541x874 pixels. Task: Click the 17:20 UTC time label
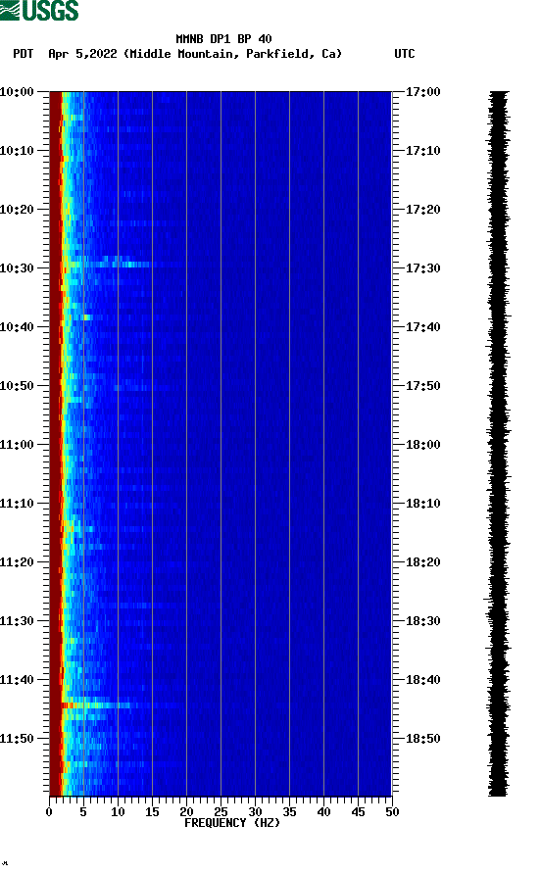[422, 210]
